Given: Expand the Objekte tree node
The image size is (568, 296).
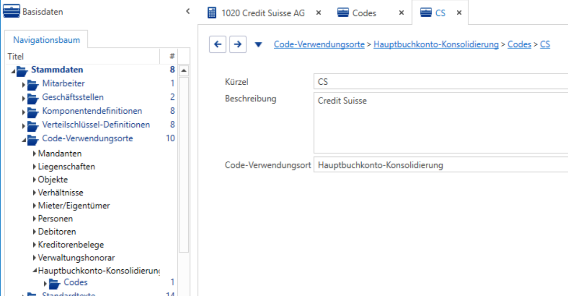Looking at the screenshot, I should (34, 179).
